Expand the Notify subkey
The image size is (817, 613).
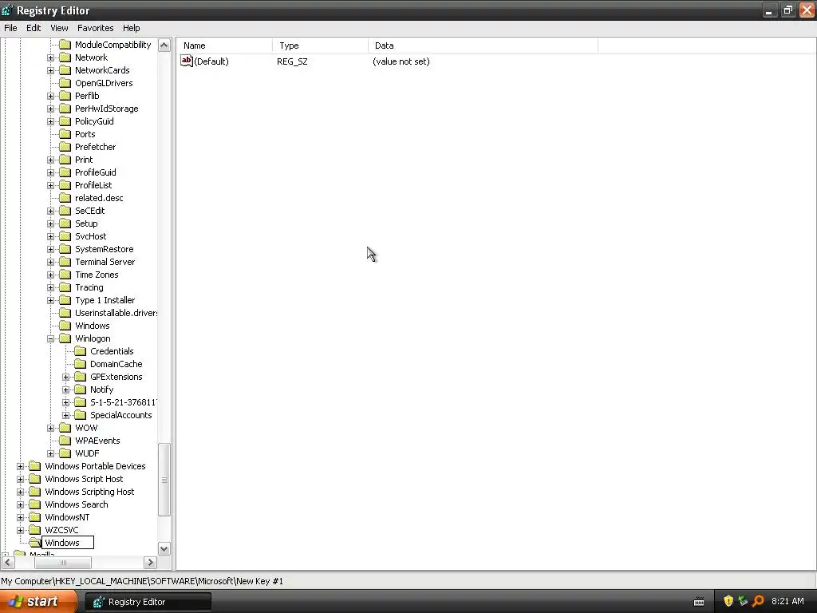65,390
